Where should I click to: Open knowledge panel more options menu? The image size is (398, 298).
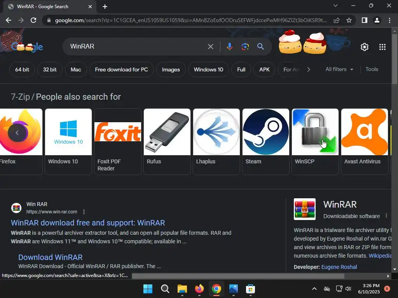pos(386,215)
